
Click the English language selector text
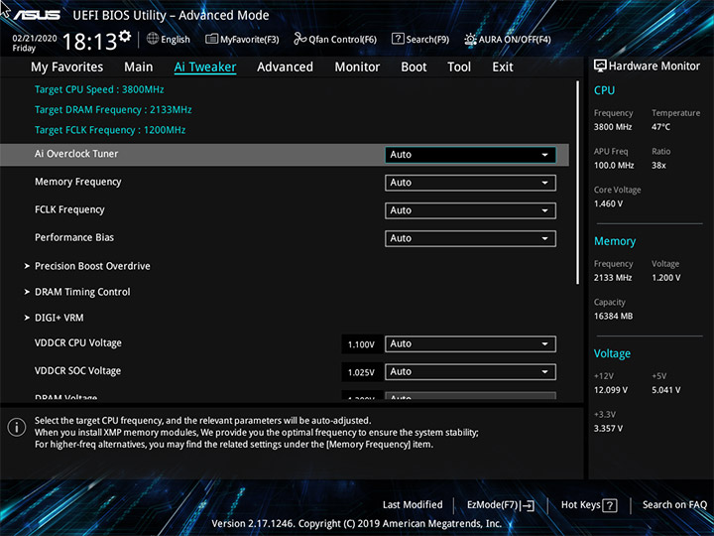click(x=176, y=40)
